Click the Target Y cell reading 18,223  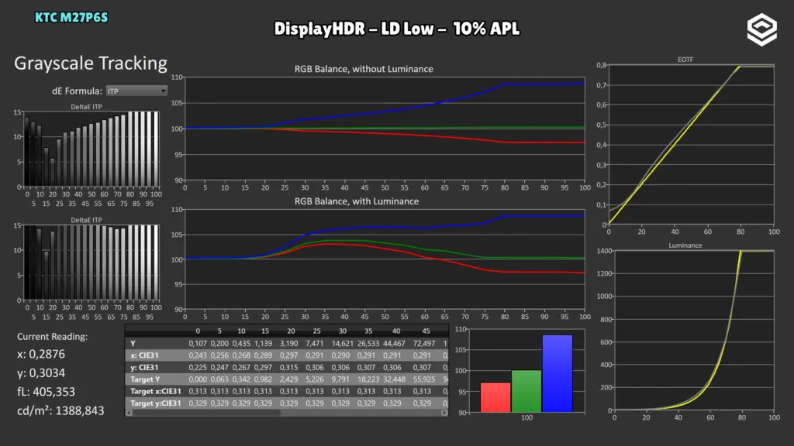[x=368, y=379]
